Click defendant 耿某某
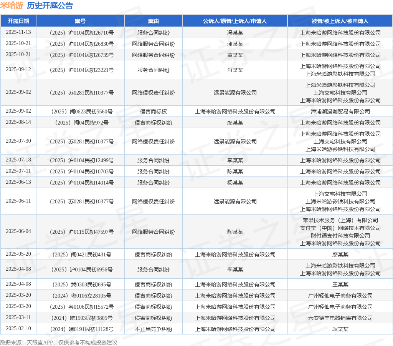This screenshot has height=346, width=393. point(340,329)
